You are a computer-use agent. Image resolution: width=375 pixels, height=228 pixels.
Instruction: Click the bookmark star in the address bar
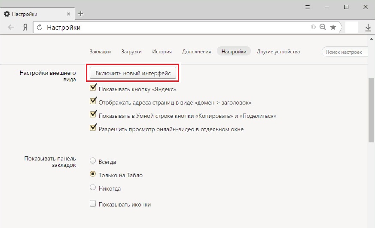click(x=333, y=28)
